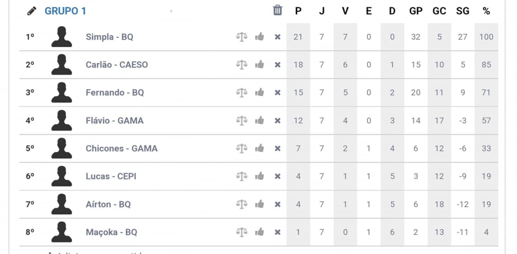
Task: Click the balance scale icon for Simpla - BQ
Action: [x=242, y=37]
